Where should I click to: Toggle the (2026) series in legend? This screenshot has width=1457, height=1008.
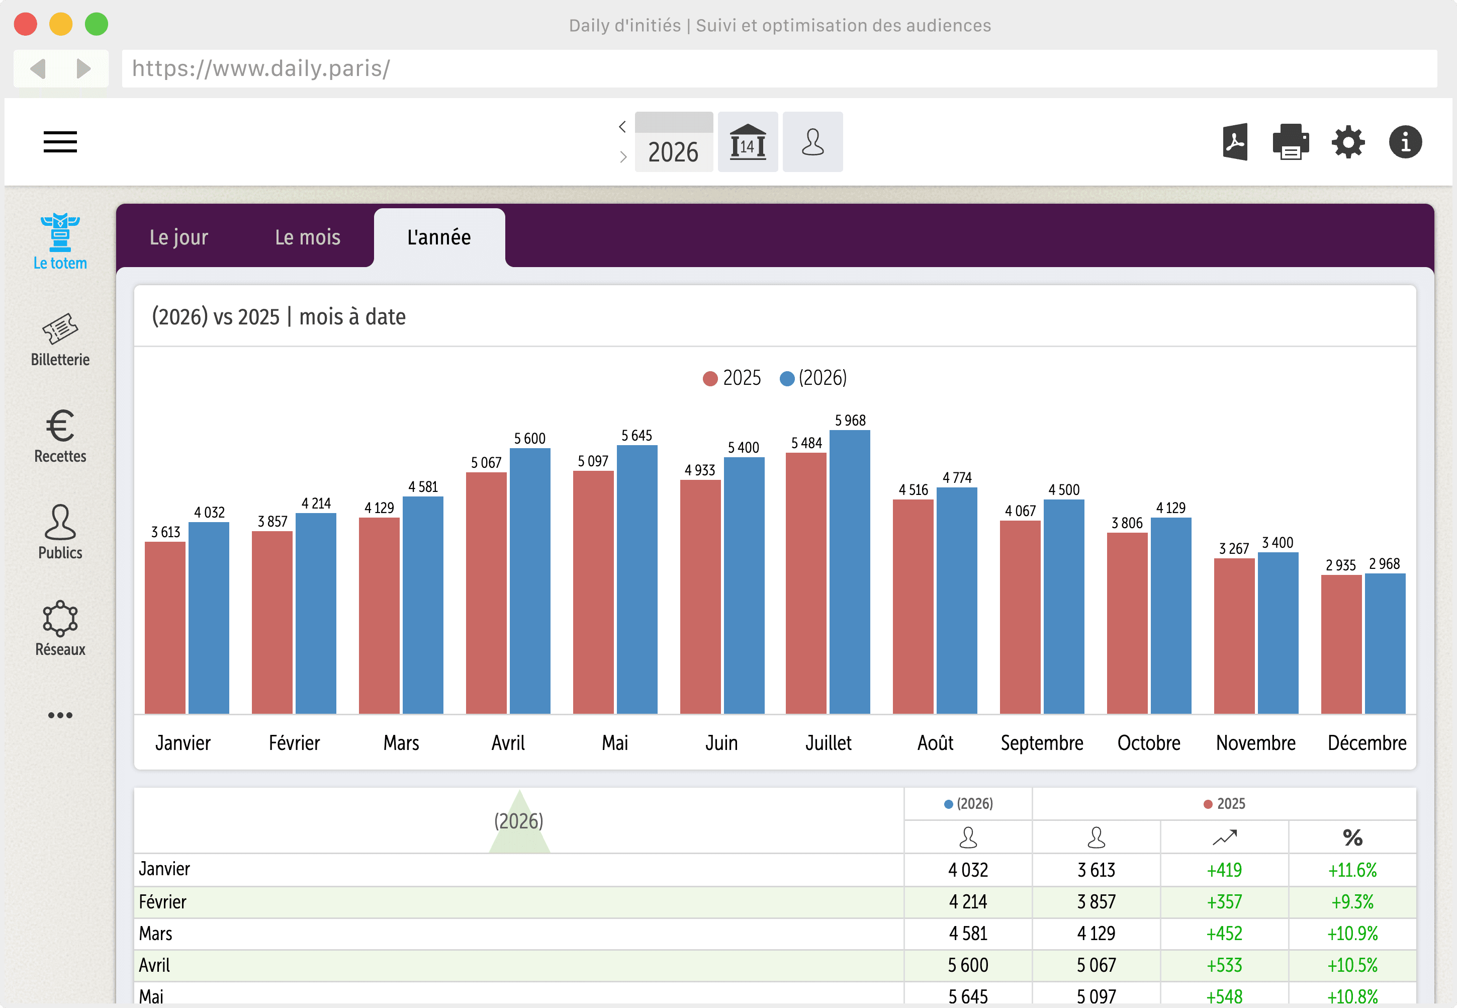(x=813, y=378)
